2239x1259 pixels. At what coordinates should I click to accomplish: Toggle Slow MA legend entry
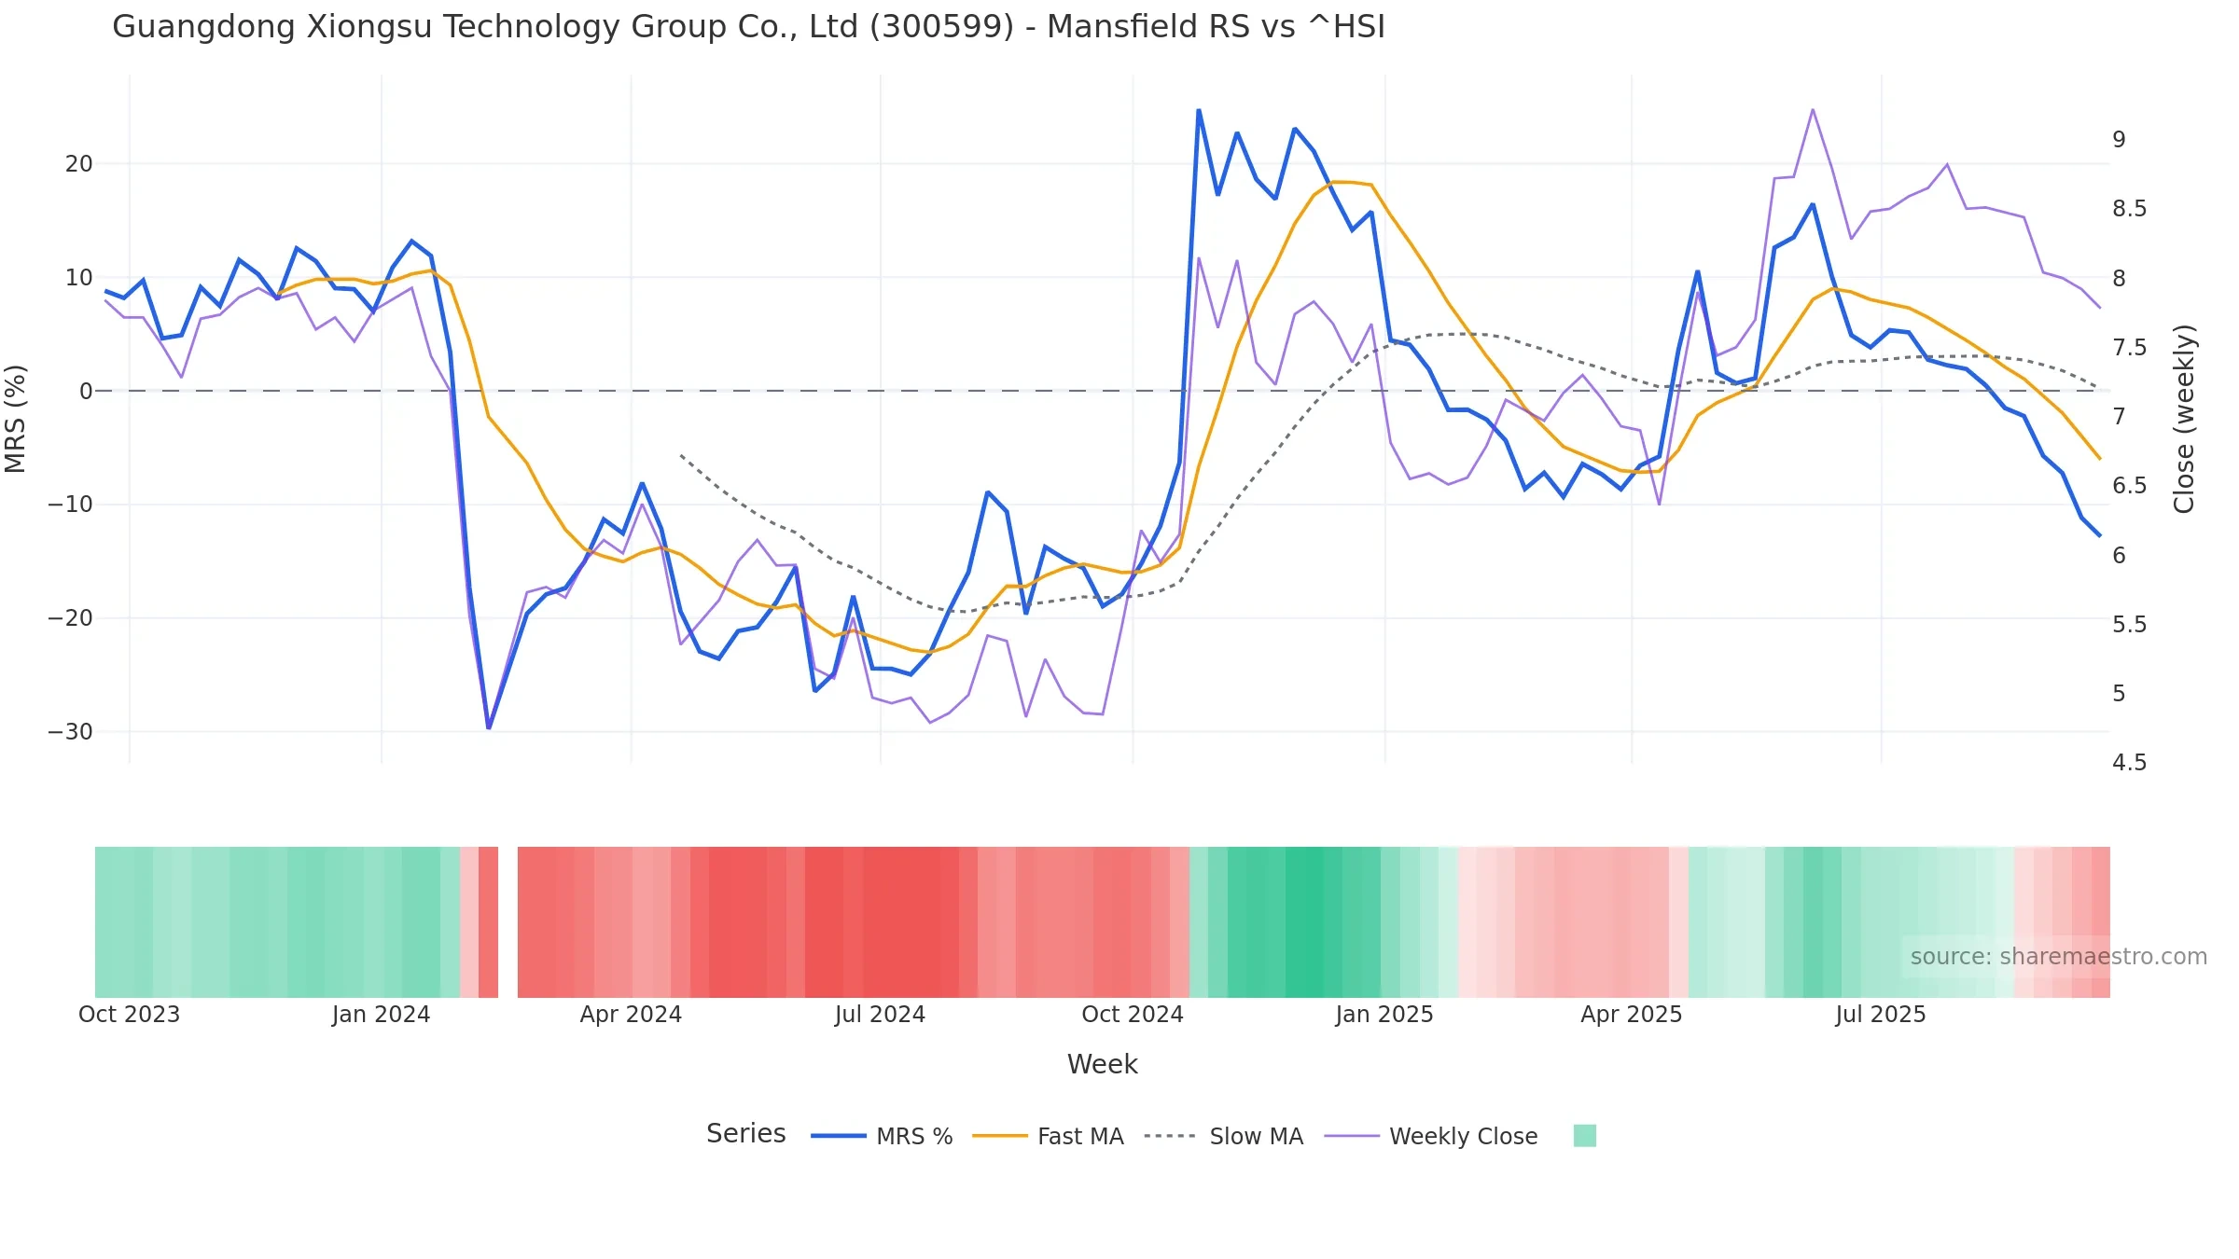point(1223,1136)
